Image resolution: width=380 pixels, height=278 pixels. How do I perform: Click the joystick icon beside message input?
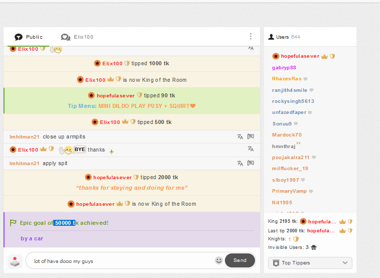16,261
